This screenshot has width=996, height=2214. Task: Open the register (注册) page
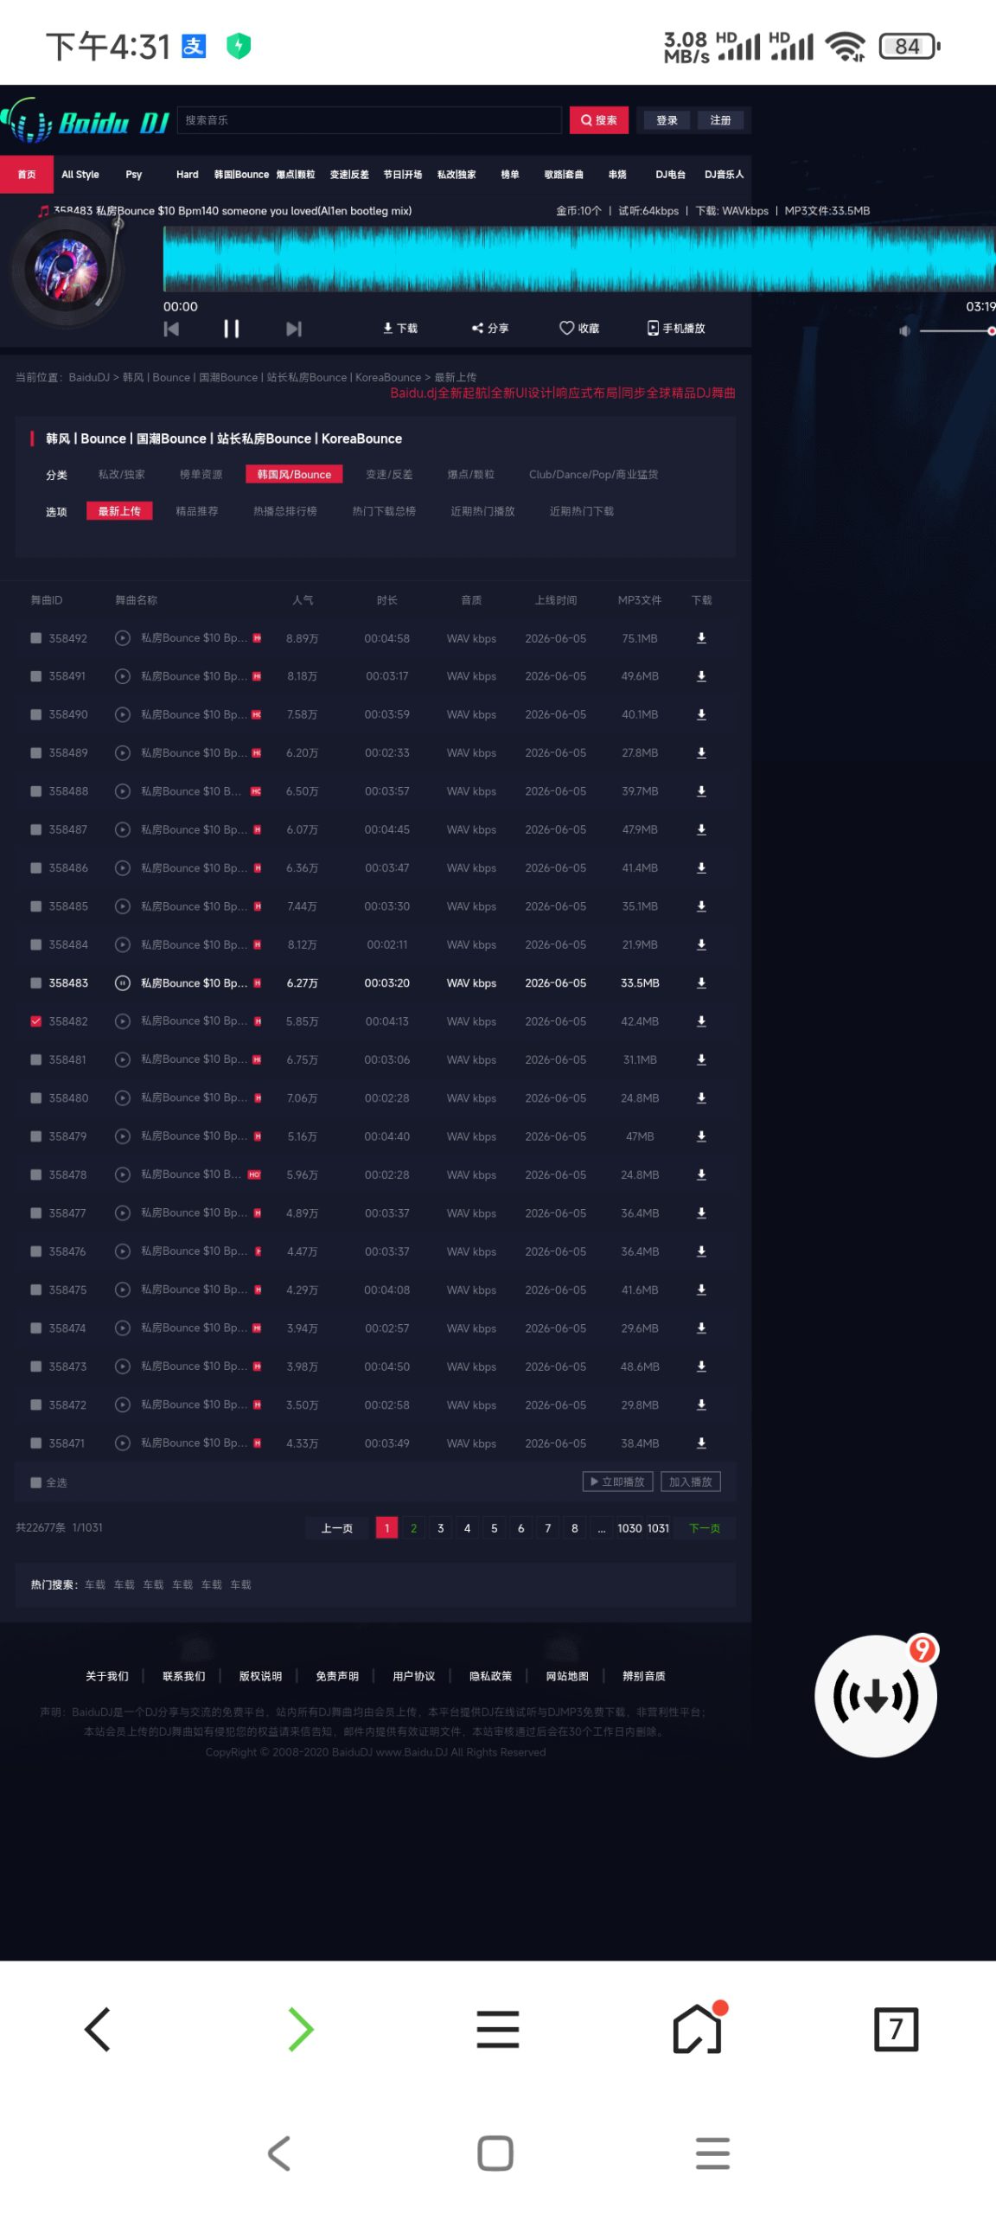pos(720,120)
